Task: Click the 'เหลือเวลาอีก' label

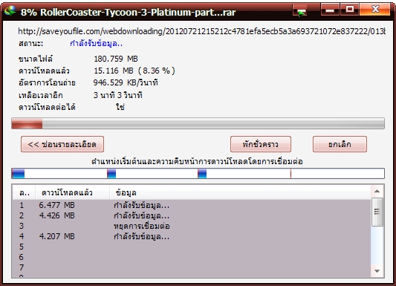Action: [x=41, y=95]
